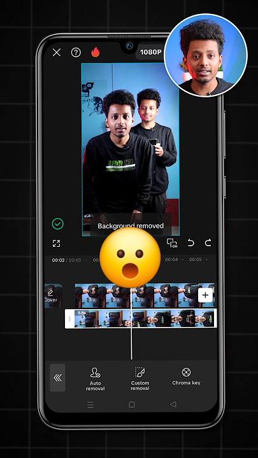Undo the last action
This screenshot has height=458, width=258.
[x=190, y=243]
